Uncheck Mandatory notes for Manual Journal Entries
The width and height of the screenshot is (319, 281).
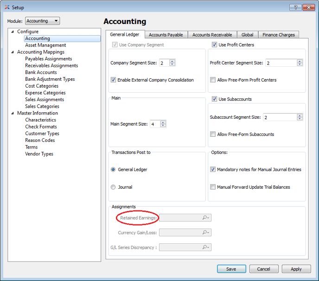coord(213,170)
